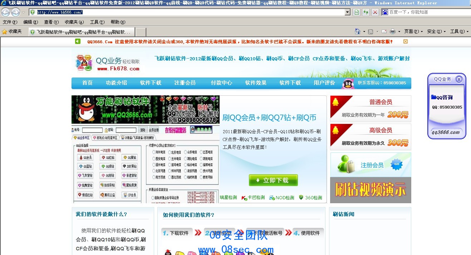Image resolution: width=471 pixels, height=255 pixels.
Task: Close the floating QQ业务 widget
Action: [459, 79]
